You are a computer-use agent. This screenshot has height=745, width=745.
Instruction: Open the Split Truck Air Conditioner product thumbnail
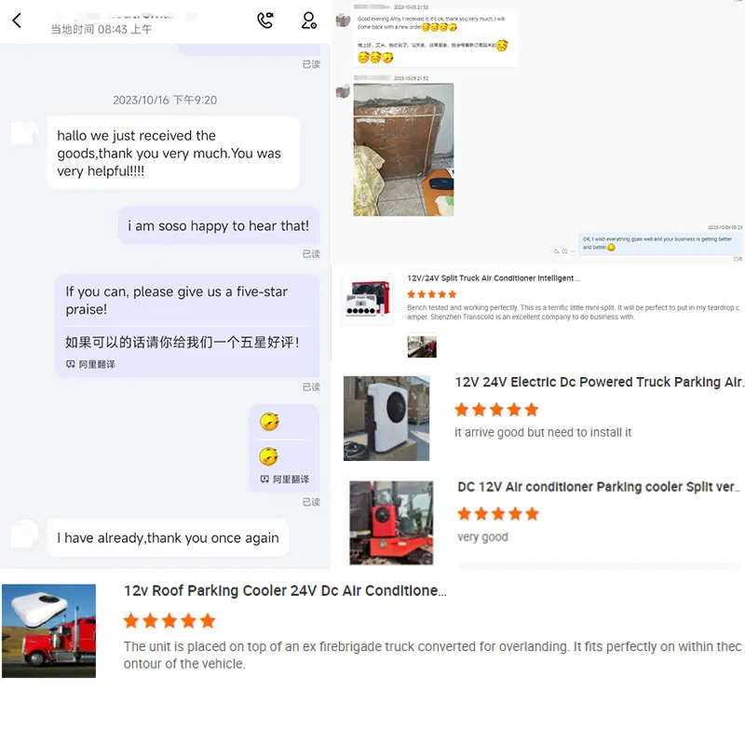[367, 300]
